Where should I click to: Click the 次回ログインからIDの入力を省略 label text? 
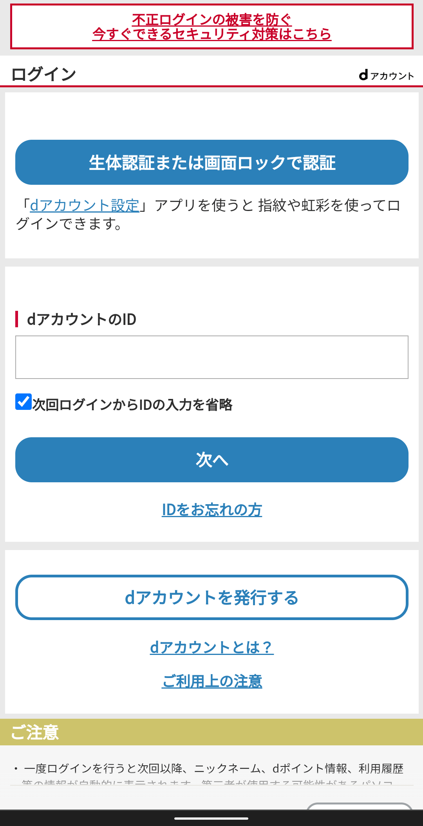point(132,405)
